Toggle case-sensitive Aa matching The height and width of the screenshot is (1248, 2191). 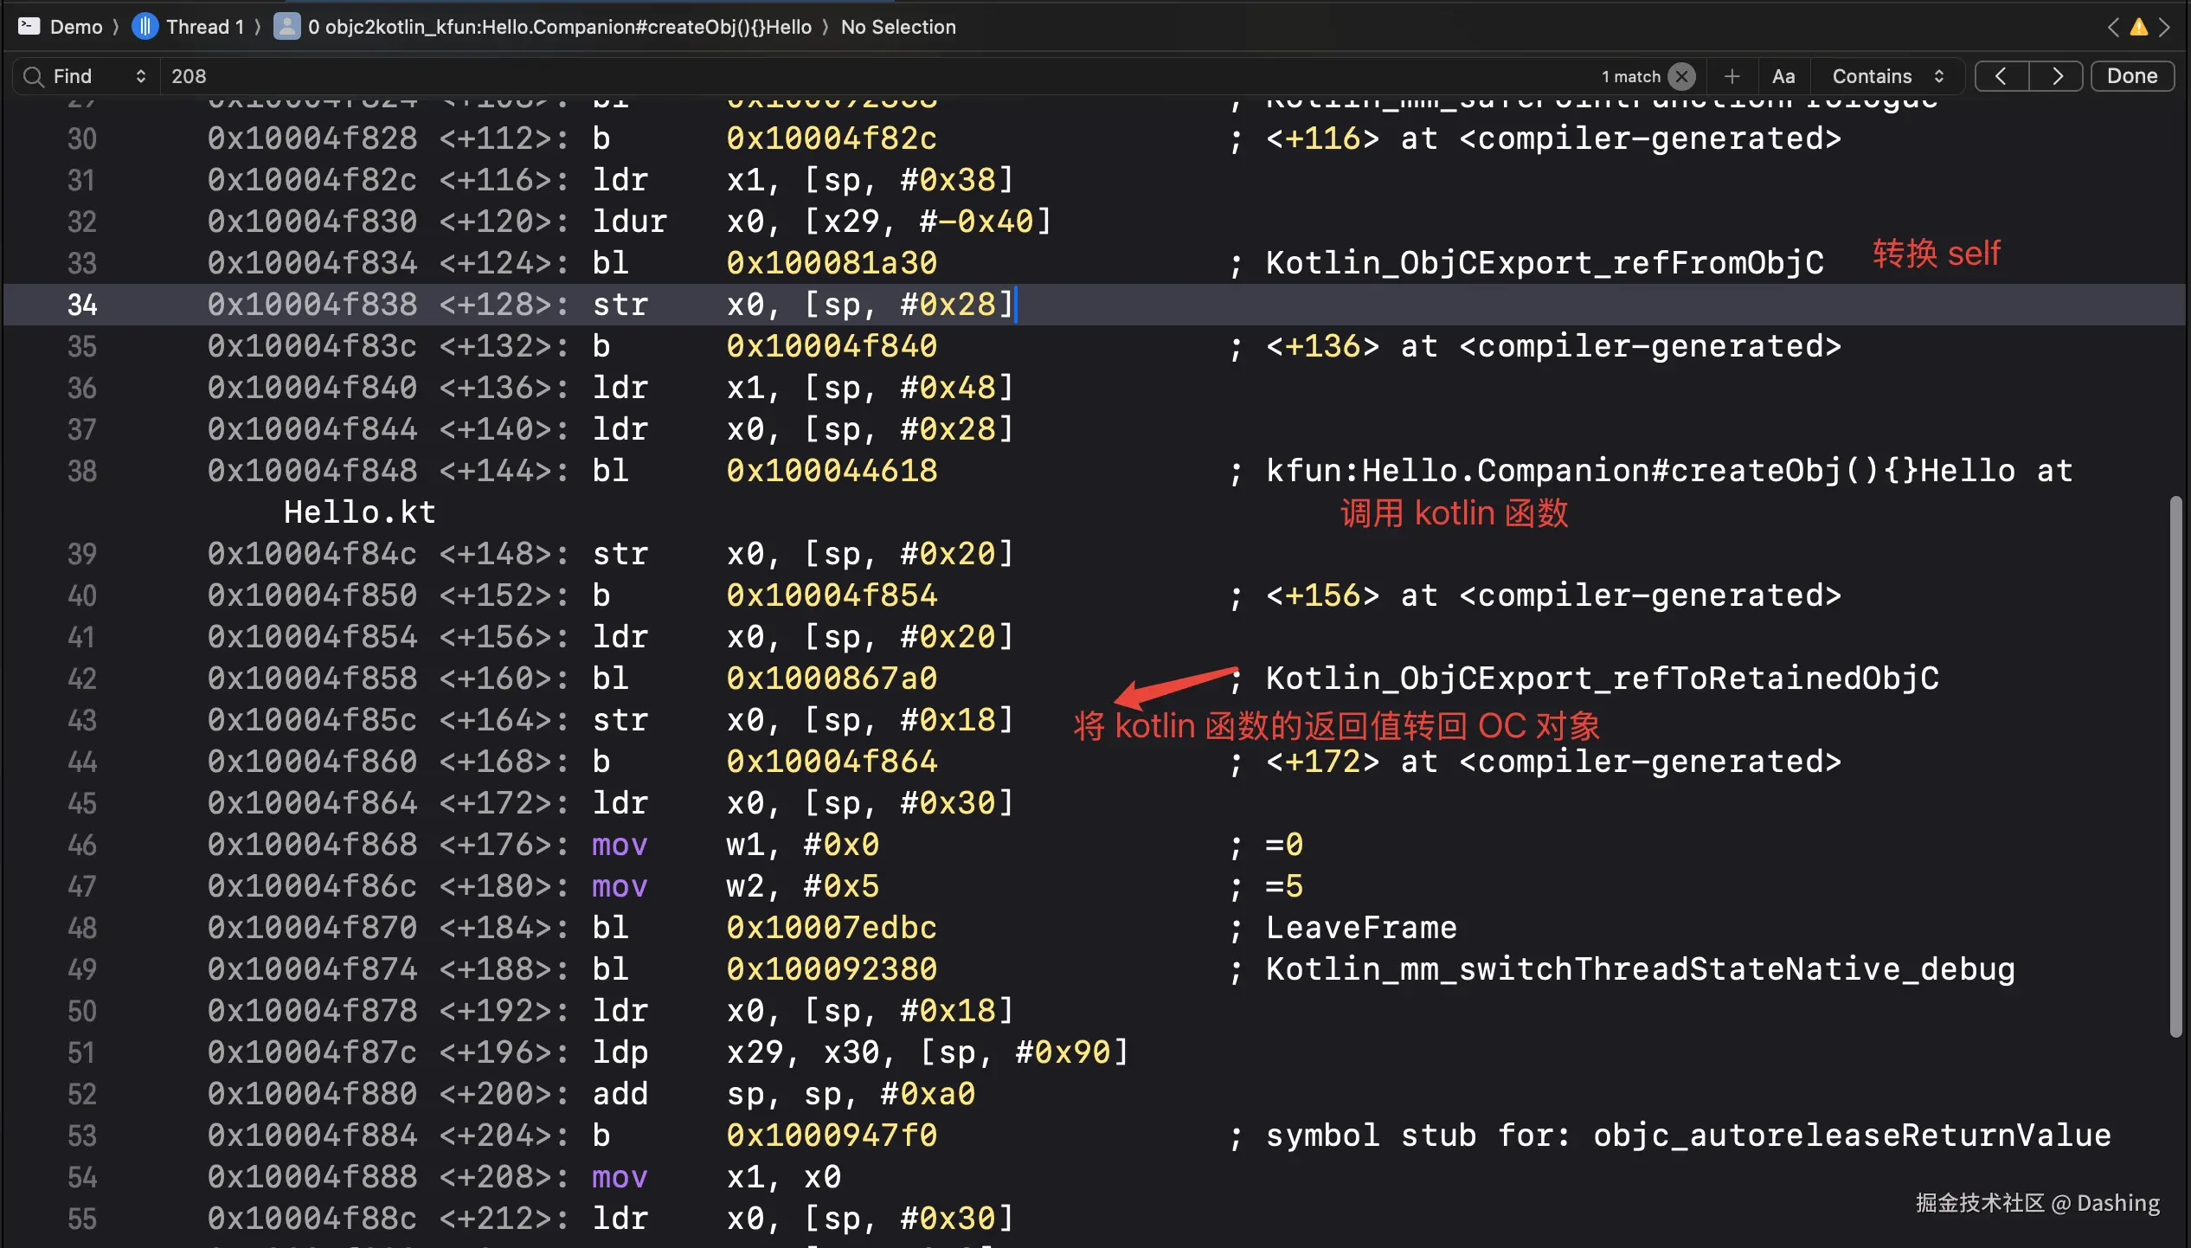point(1783,76)
